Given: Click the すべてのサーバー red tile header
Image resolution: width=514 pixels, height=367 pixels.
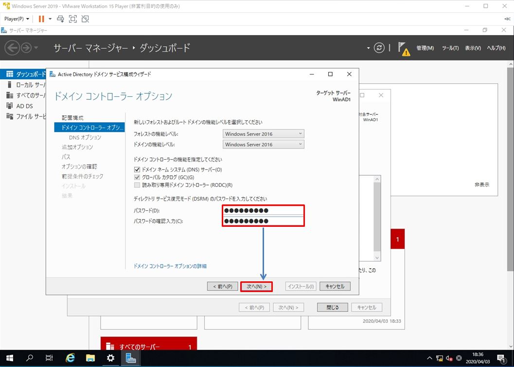Looking at the screenshot, I should tap(149, 344).
